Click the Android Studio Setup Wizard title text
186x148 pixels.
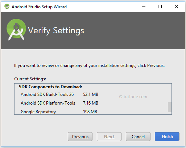click(x=39, y=7)
